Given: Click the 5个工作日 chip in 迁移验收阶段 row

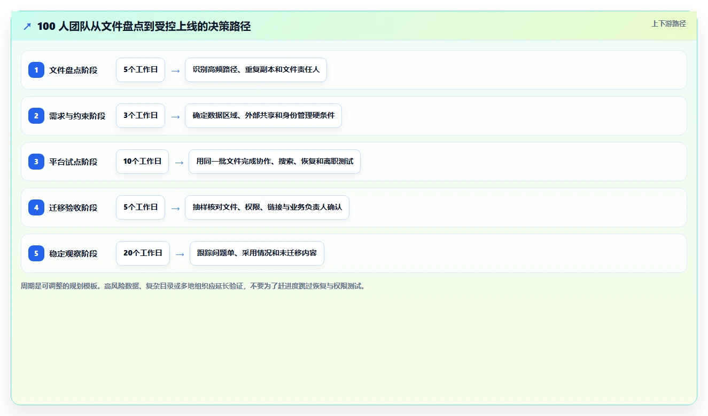Looking at the screenshot, I should [x=141, y=207].
